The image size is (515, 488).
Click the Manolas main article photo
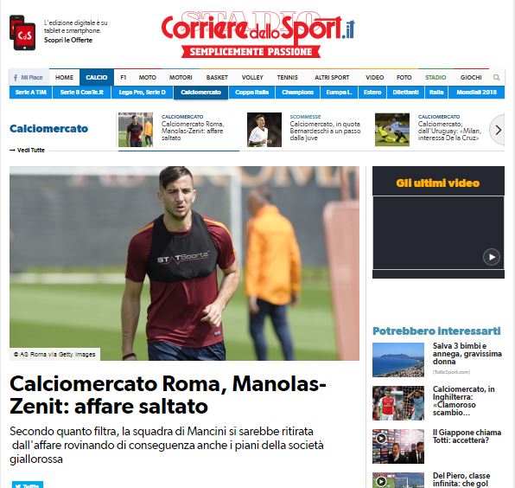(x=184, y=263)
